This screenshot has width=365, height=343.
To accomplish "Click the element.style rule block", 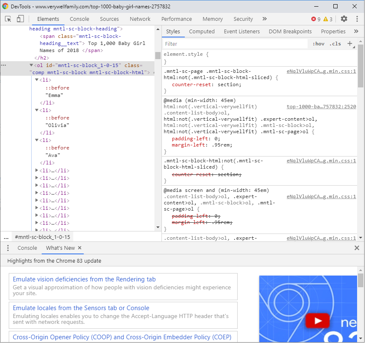I will tap(259, 58).
